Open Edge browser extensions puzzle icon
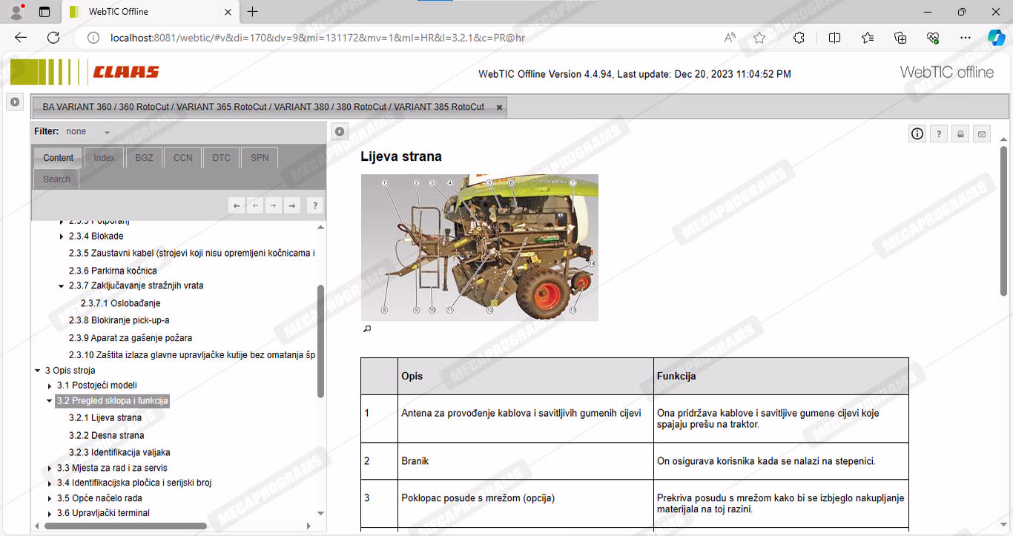Viewport: 1013px width, 536px height. [799, 38]
